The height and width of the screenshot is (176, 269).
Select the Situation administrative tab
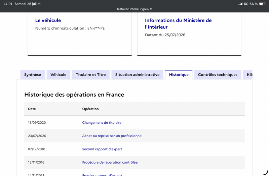coord(138,75)
